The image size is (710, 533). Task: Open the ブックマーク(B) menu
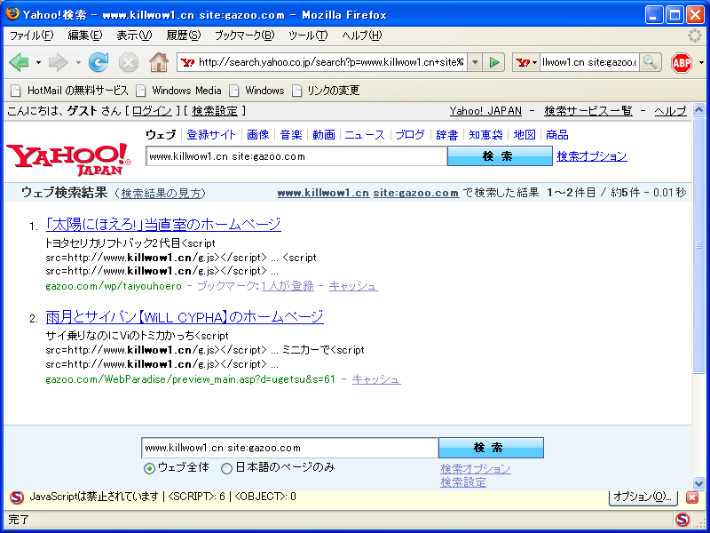[245, 36]
